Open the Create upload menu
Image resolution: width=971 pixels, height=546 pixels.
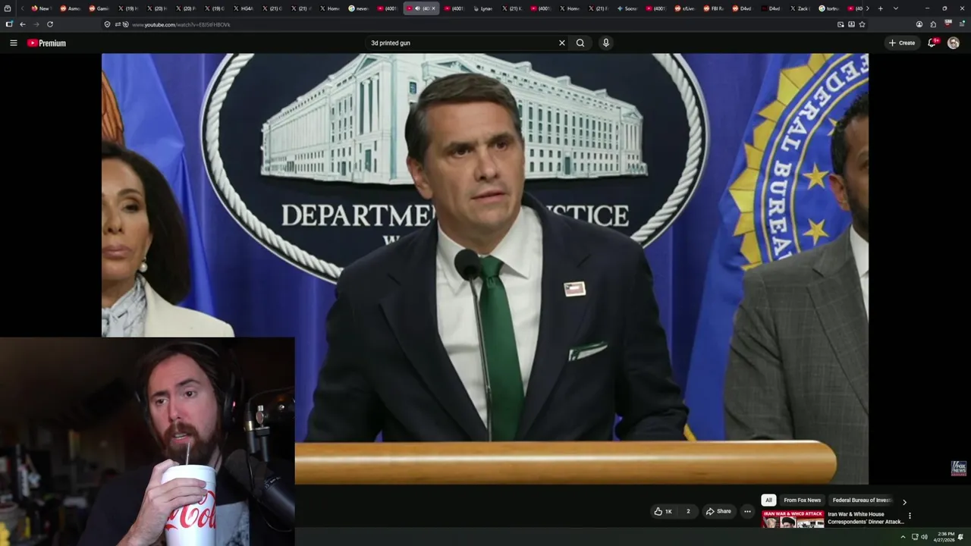point(902,43)
